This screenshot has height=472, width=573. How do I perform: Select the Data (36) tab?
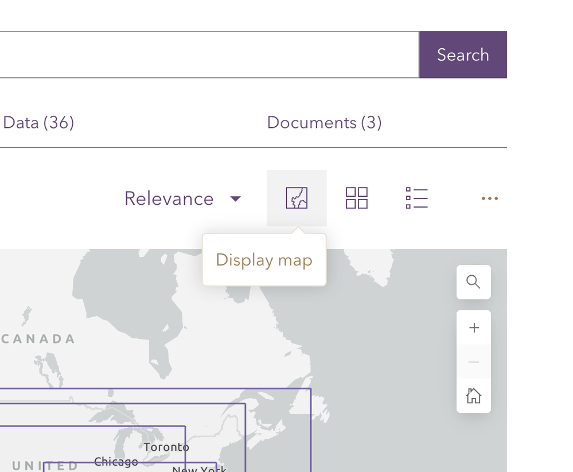(38, 123)
